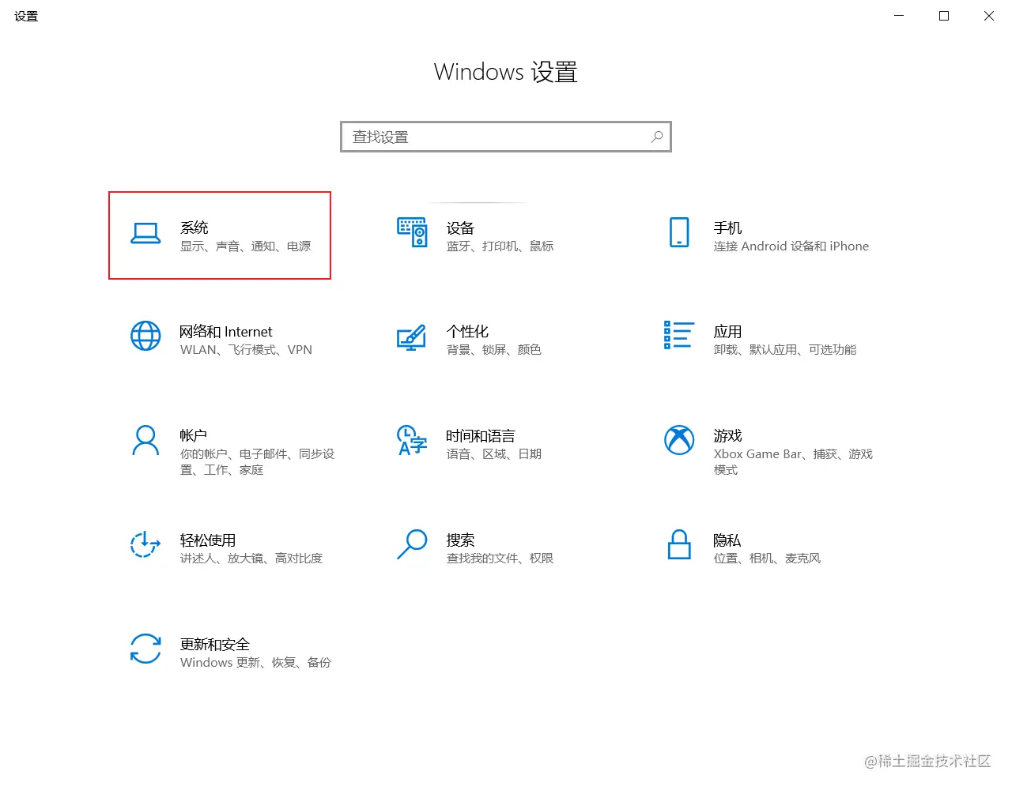Viewport: 1012px width, 790px height.
Task: Click the text 卸载、默认应用、可选功能
Action: pyautogui.click(x=785, y=350)
